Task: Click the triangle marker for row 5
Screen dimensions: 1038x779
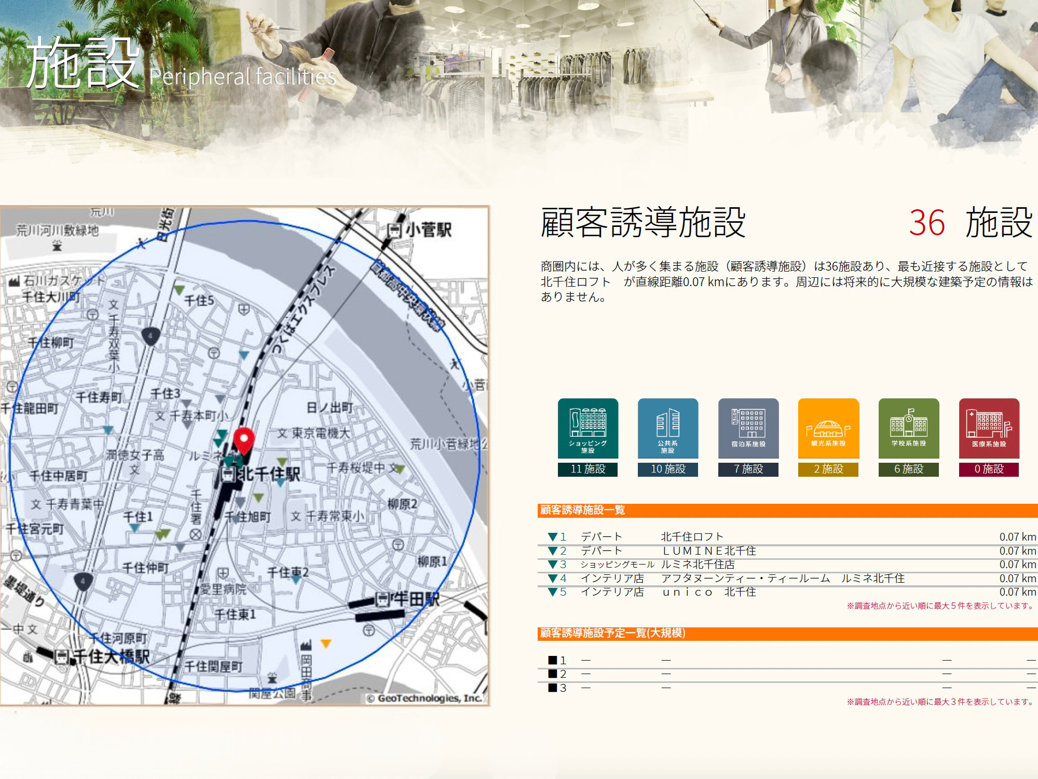Action: (552, 592)
